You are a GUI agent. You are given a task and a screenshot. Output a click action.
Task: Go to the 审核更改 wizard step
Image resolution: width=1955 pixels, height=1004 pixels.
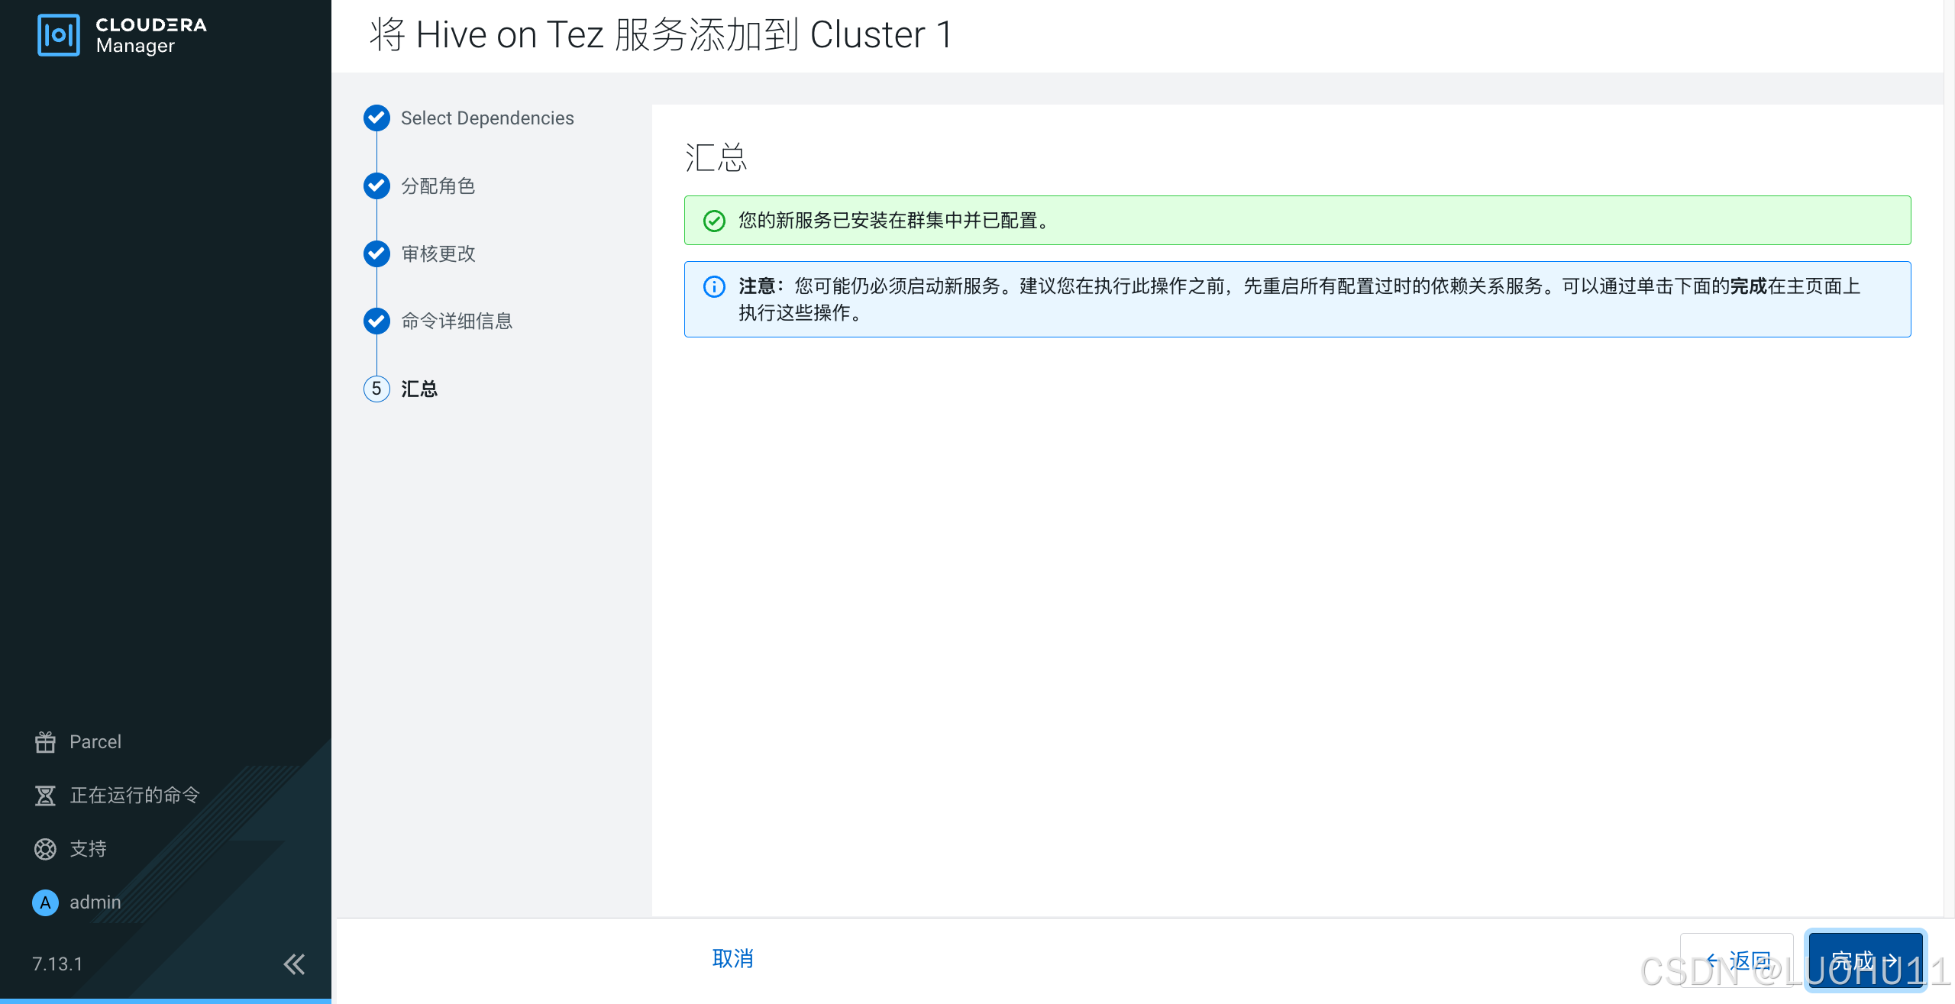click(x=438, y=253)
